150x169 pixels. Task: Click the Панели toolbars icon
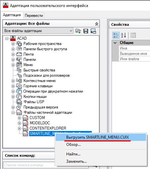[19, 60]
